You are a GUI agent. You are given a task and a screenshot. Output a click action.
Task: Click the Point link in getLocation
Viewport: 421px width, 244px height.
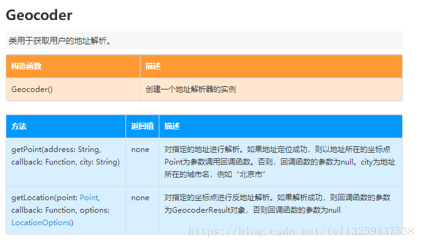[x=89, y=198]
